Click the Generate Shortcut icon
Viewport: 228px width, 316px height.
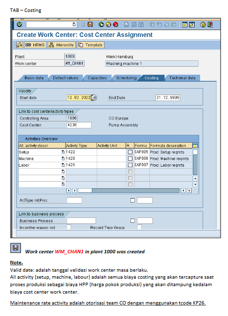coord(192,24)
